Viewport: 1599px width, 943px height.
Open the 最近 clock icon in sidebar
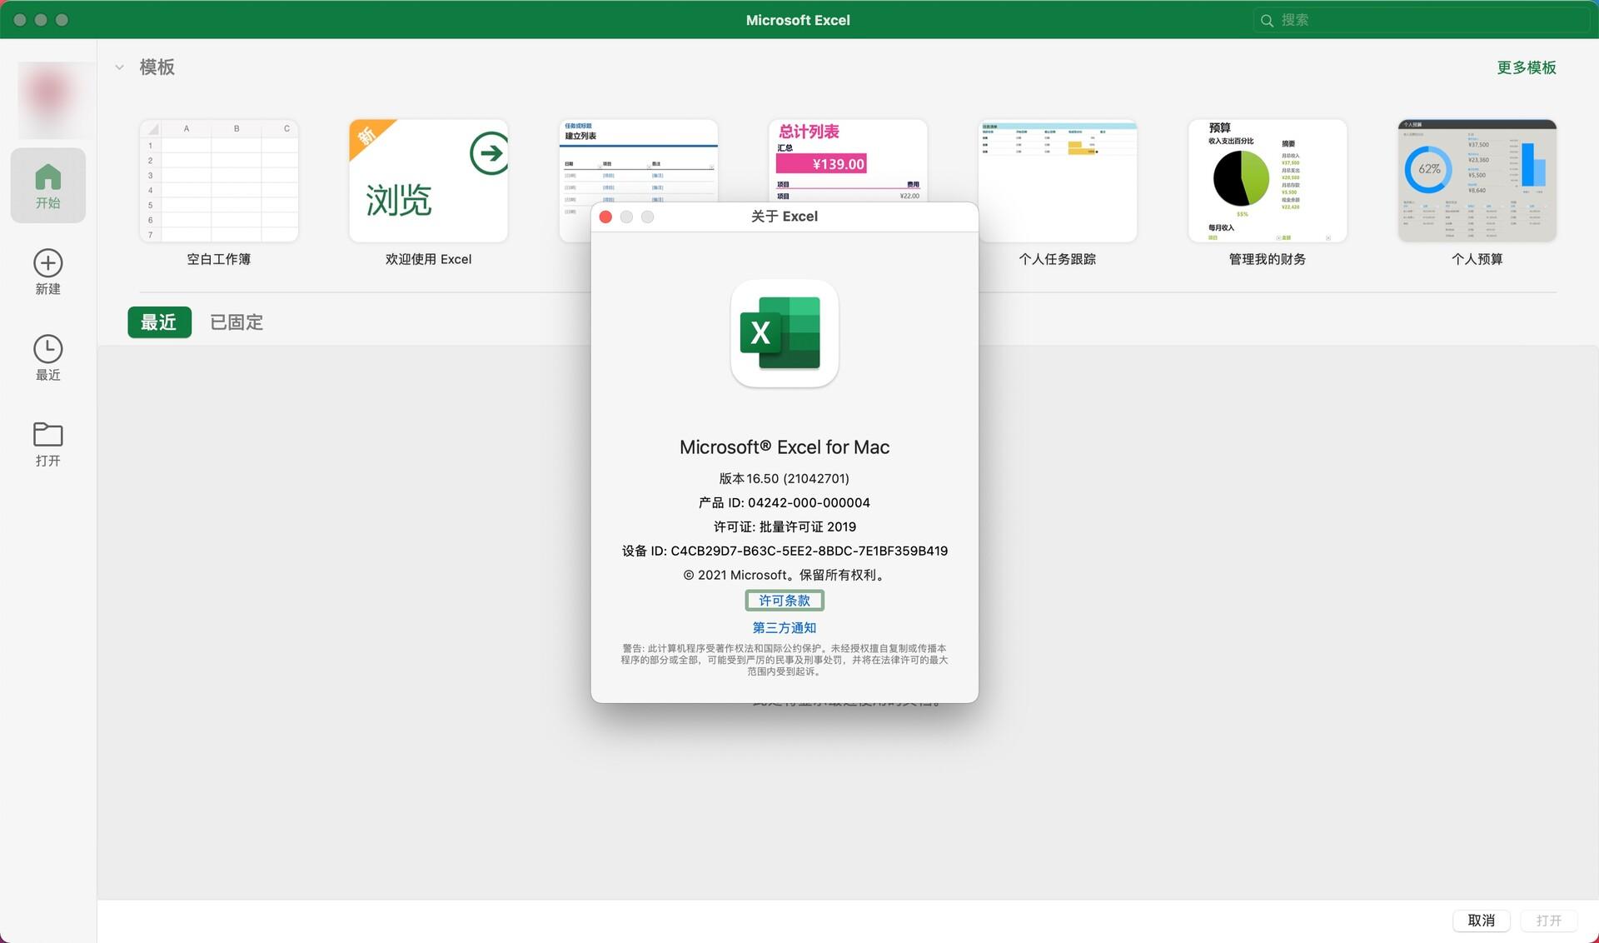(47, 349)
